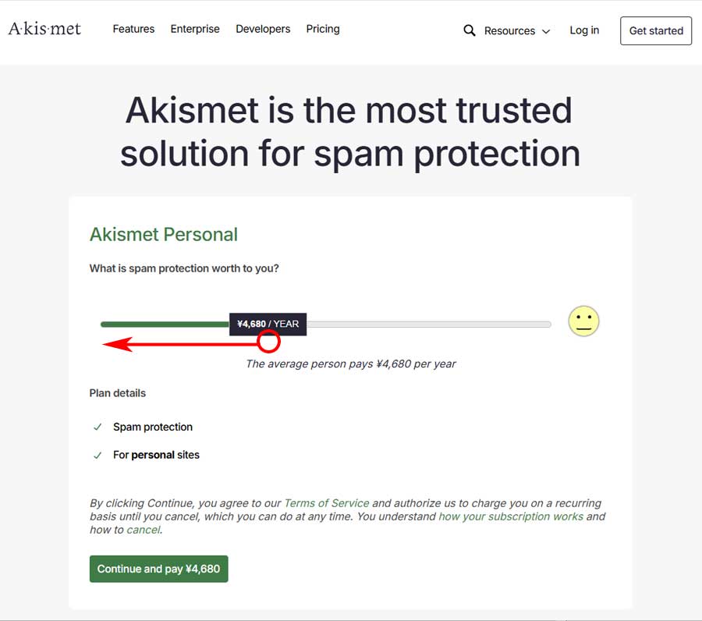
Task: Click the neutral smiley face emoji
Action: pyautogui.click(x=583, y=321)
